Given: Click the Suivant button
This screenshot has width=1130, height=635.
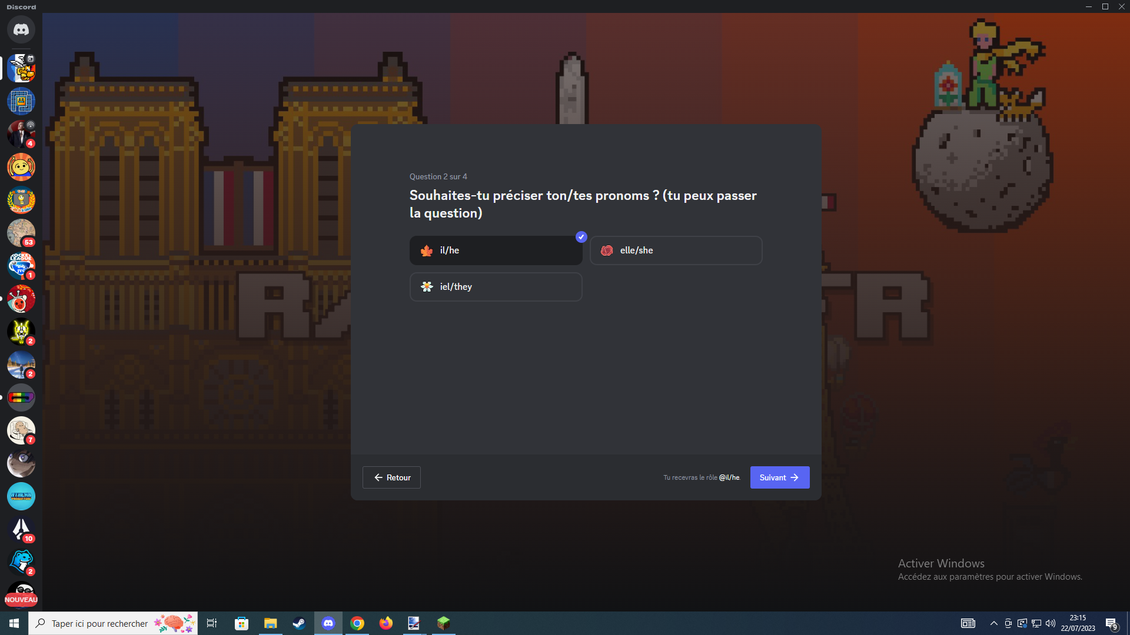Looking at the screenshot, I should click(779, 477).
